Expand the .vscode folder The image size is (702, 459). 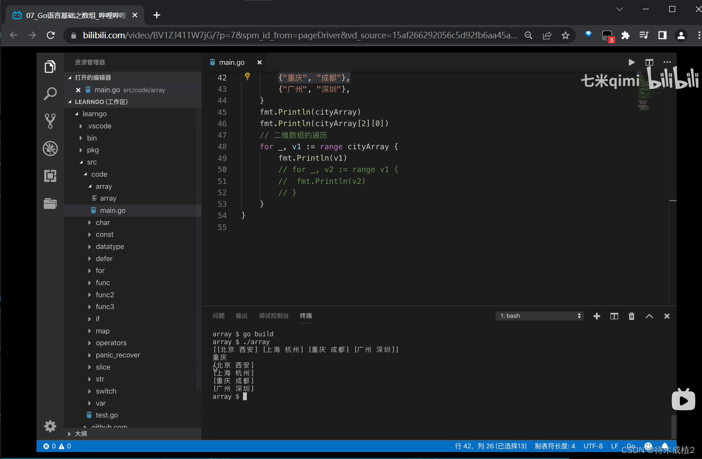[x=81, y=126]
